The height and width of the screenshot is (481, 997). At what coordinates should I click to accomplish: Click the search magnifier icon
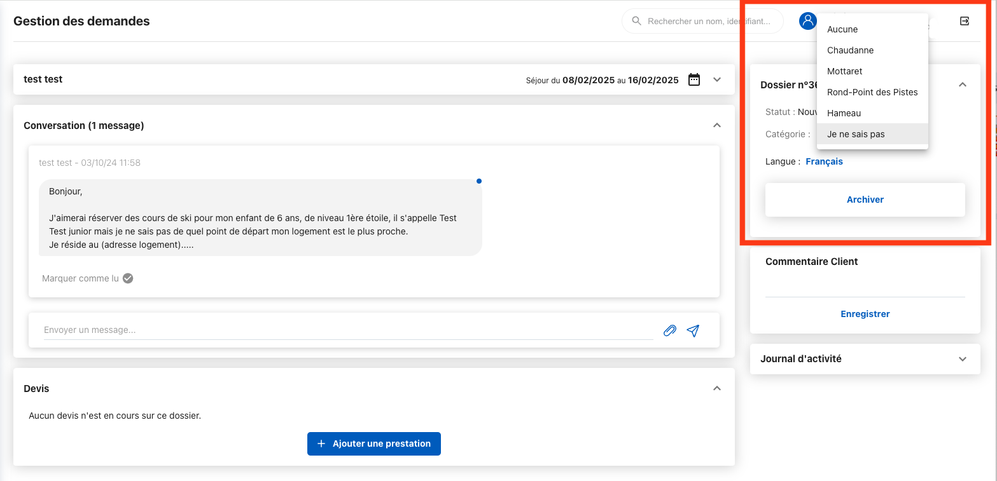click(636, 21)
